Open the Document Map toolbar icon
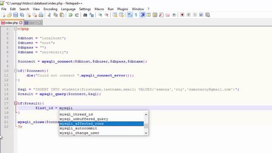Image resolution: width=272 pixels, height=153 pixels. coord(155,15)
